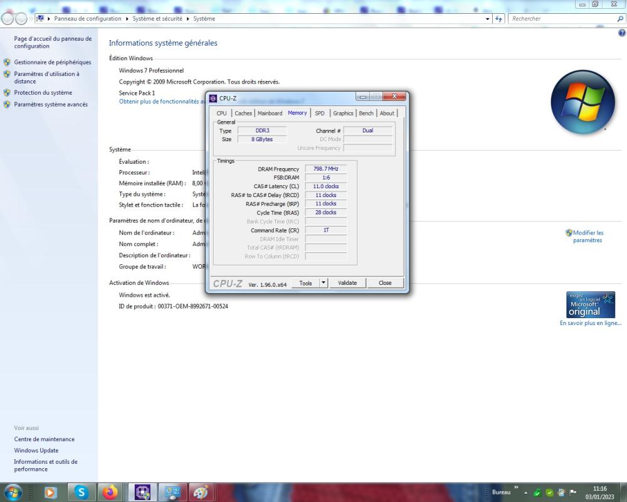Click the address bar refresh icon
This screenshot has height=502, width=627.
pos(499,19)
